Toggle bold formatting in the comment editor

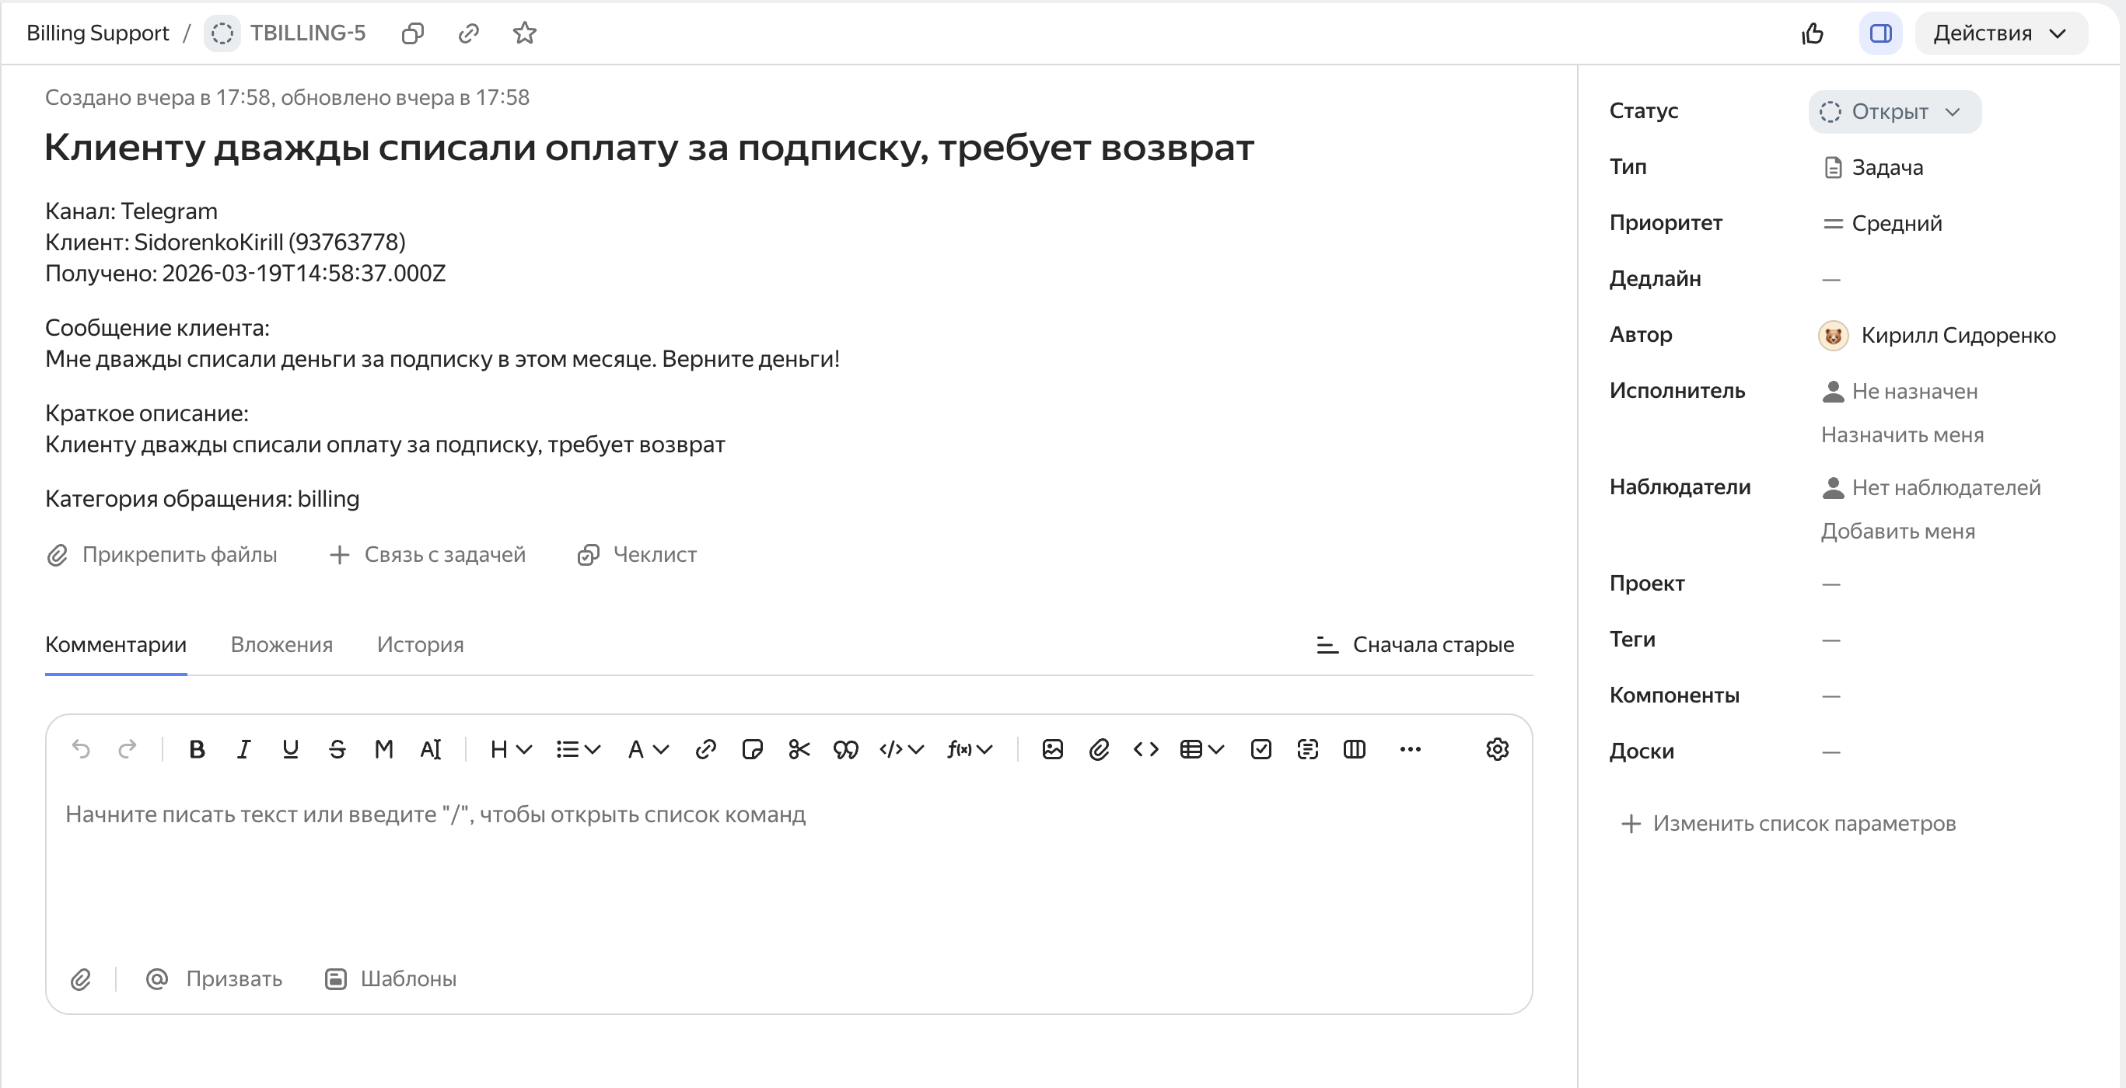tap(198, 749)
